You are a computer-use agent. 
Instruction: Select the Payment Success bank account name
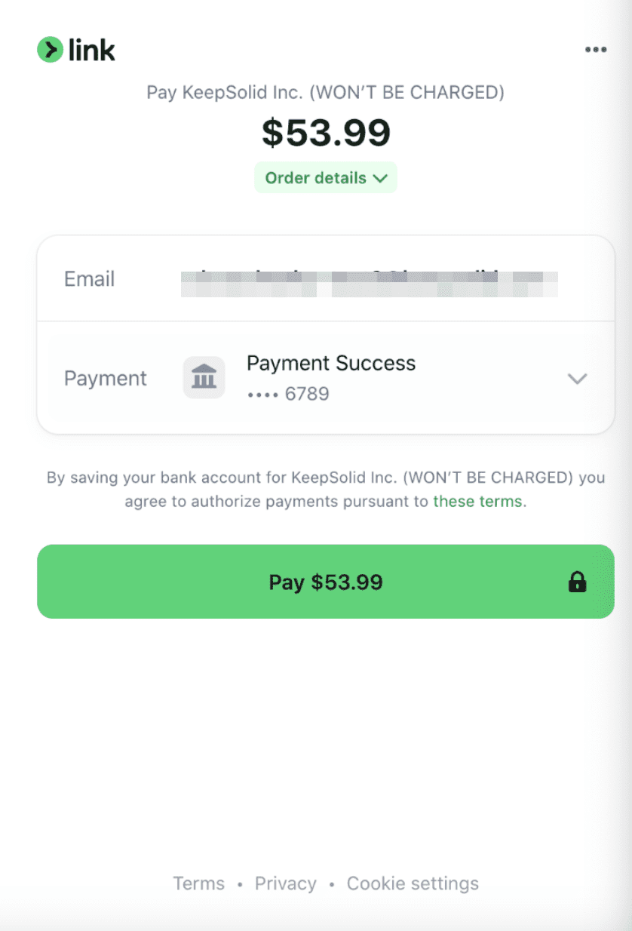(331, 364)
